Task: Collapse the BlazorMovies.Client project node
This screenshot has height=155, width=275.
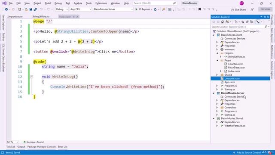Action: [x=214, y=35]
